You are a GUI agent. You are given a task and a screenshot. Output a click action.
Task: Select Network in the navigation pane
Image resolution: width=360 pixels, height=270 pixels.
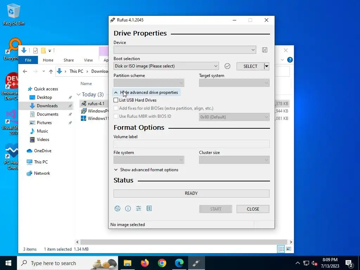[42, 173]
